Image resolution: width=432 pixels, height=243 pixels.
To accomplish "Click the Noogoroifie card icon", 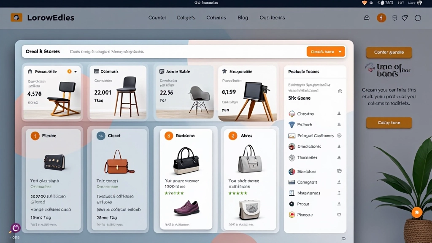I will click(224, 71).
